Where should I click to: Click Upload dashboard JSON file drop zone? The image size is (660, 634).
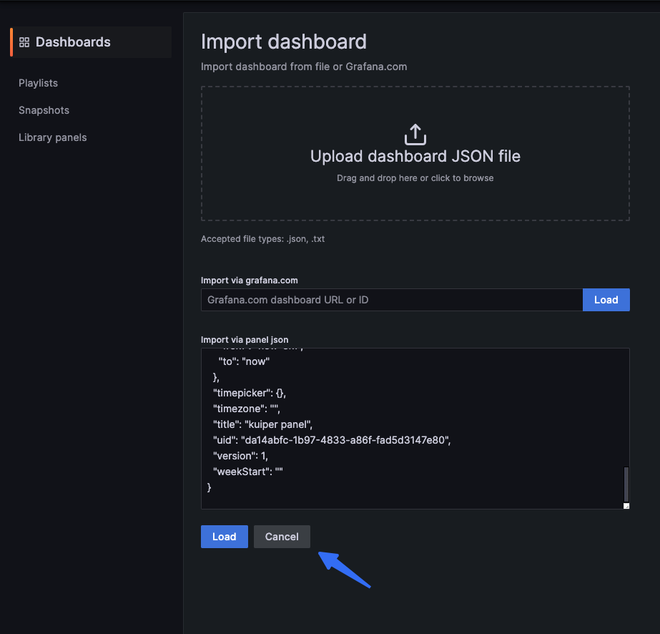pyautogui.click(x=415, y=153)
